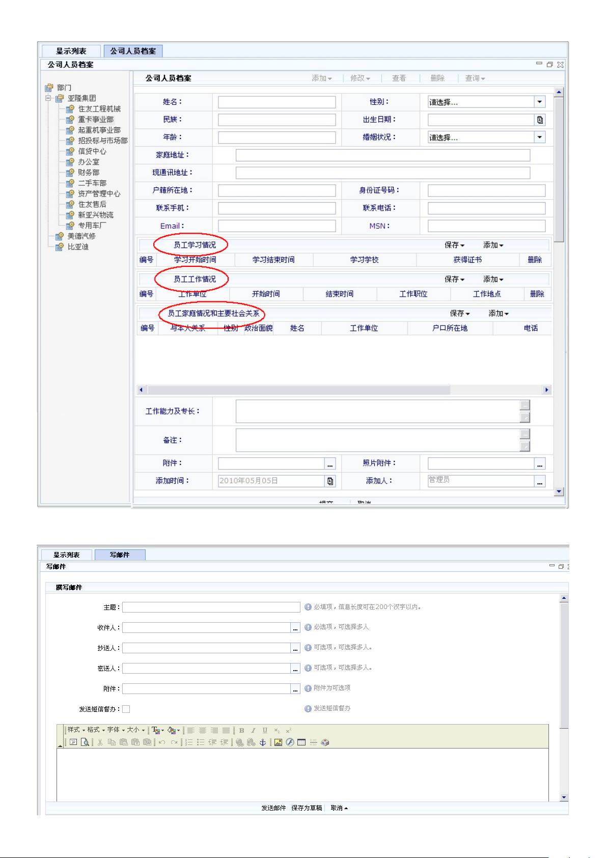Image resolution: width=607 pixels, height=858 pixels.
Task: Apply bold formatting in the mail editor
Action: click(241, 730)
